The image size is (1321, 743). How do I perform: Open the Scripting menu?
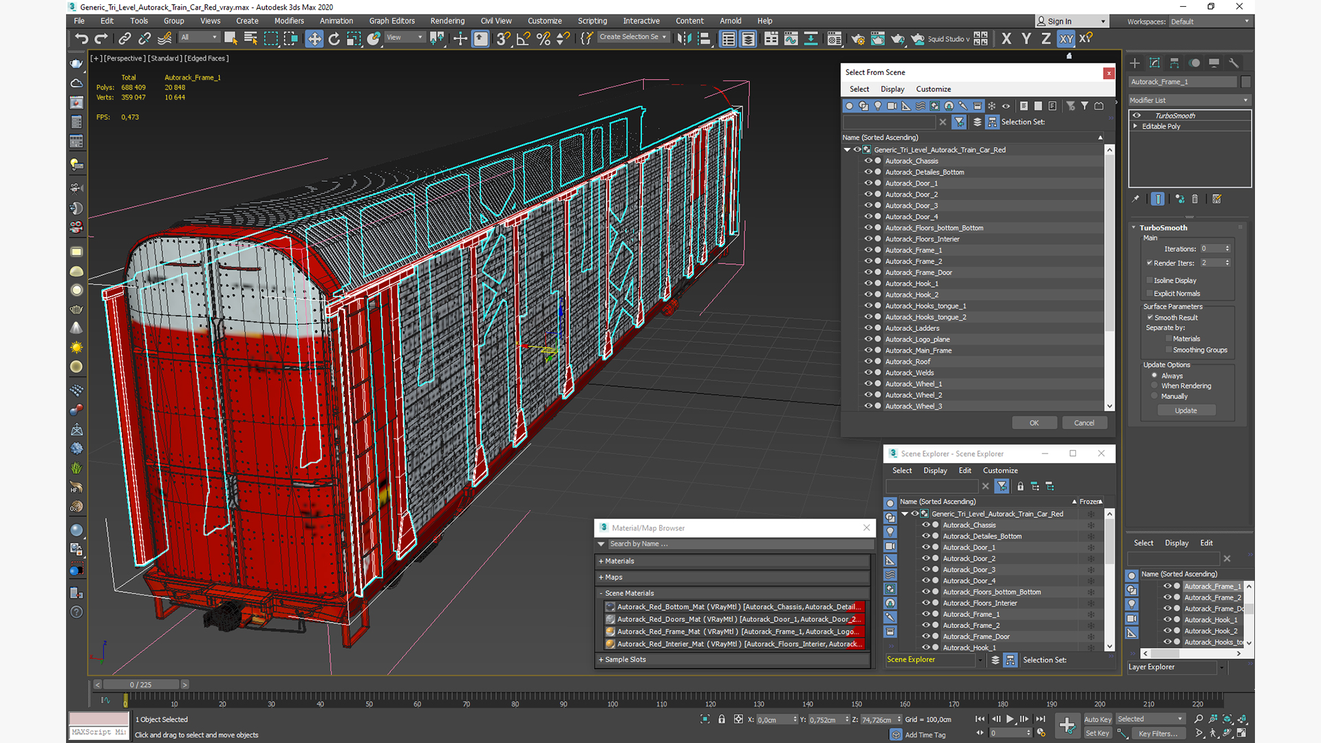point(592,21)
